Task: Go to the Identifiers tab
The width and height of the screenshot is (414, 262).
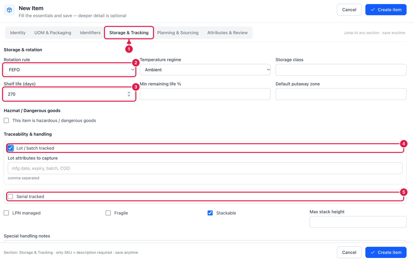Action: 90,33
